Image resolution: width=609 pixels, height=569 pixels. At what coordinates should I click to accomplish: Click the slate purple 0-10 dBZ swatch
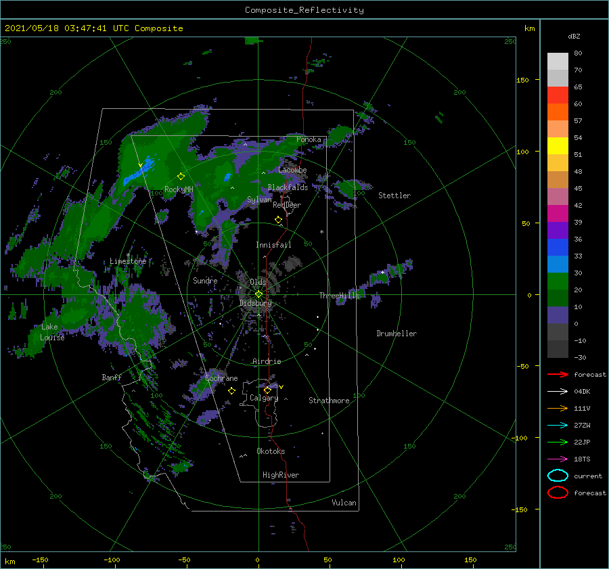pos(558,315)
